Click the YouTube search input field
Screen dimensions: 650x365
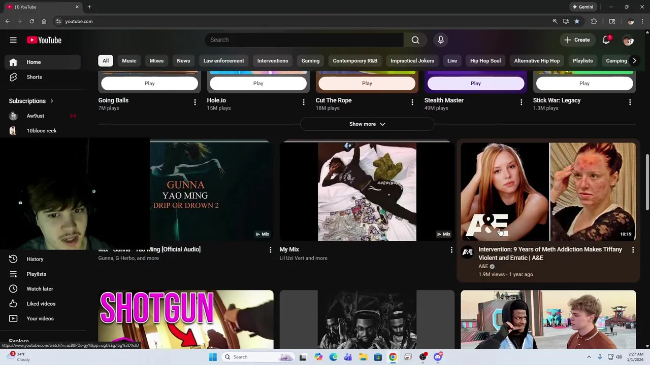tap(304, 40)
